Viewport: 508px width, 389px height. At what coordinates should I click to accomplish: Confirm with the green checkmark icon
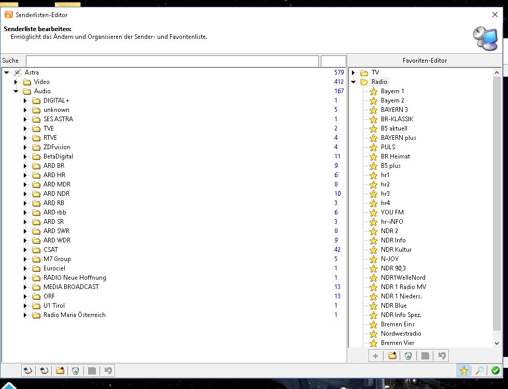click(x=496, y=370)
